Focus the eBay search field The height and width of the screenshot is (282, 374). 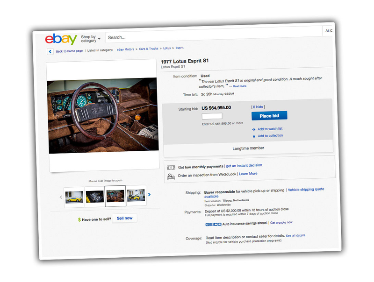(x=214, y=35)
